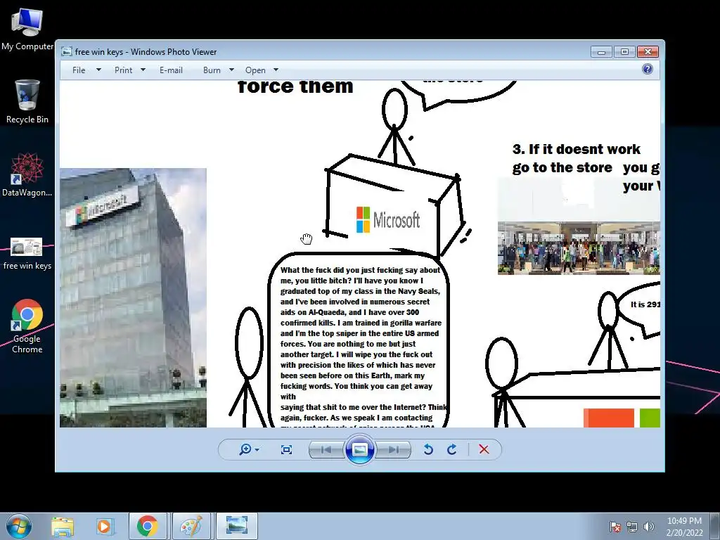Open Photo Viewer help icon
720x540 pixels.
click(x=647, y=70)
